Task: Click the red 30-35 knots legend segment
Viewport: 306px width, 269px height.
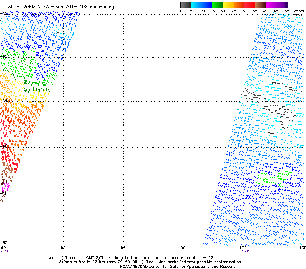Action: [250, 5]
